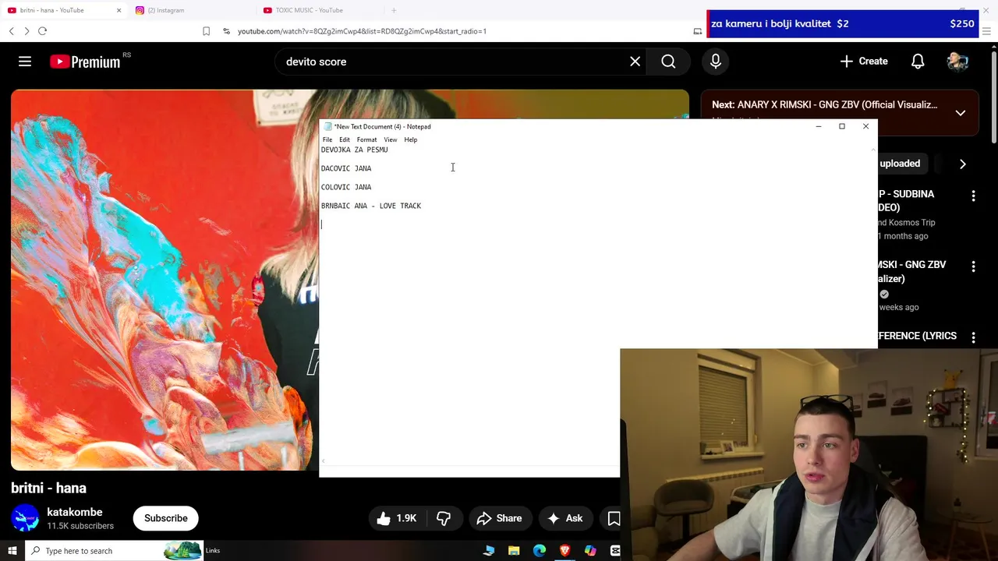
Task: Focus the Windows taskbar search field
Action: 114,551
